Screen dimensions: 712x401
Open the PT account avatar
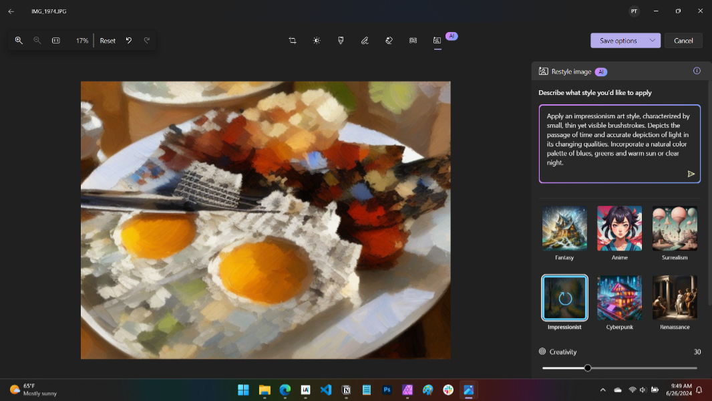(634, 11)
